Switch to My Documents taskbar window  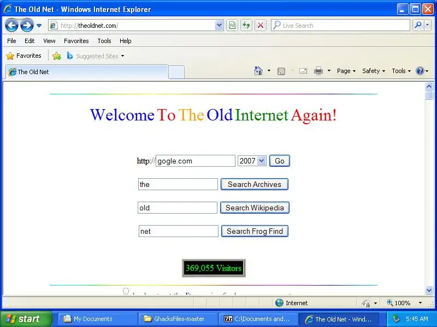pyautogui.click(x=97, y=319)
